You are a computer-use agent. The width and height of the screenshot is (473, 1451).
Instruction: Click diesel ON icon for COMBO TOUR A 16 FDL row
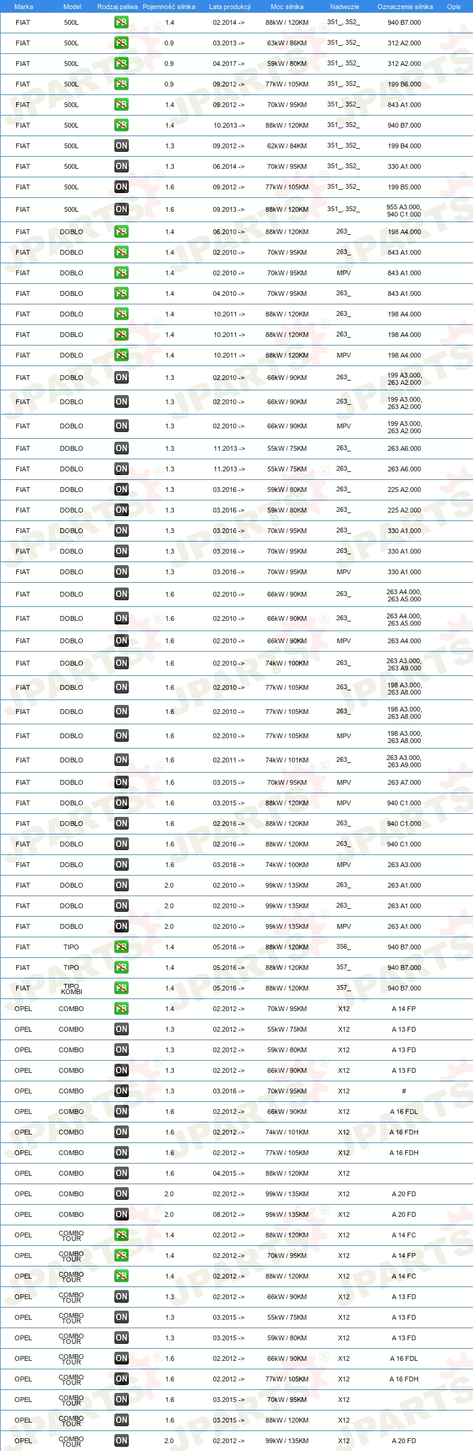pos(122,1358)
